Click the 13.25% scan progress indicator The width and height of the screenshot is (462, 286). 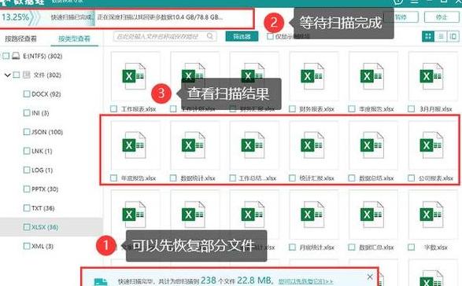(x=15, y=17)
